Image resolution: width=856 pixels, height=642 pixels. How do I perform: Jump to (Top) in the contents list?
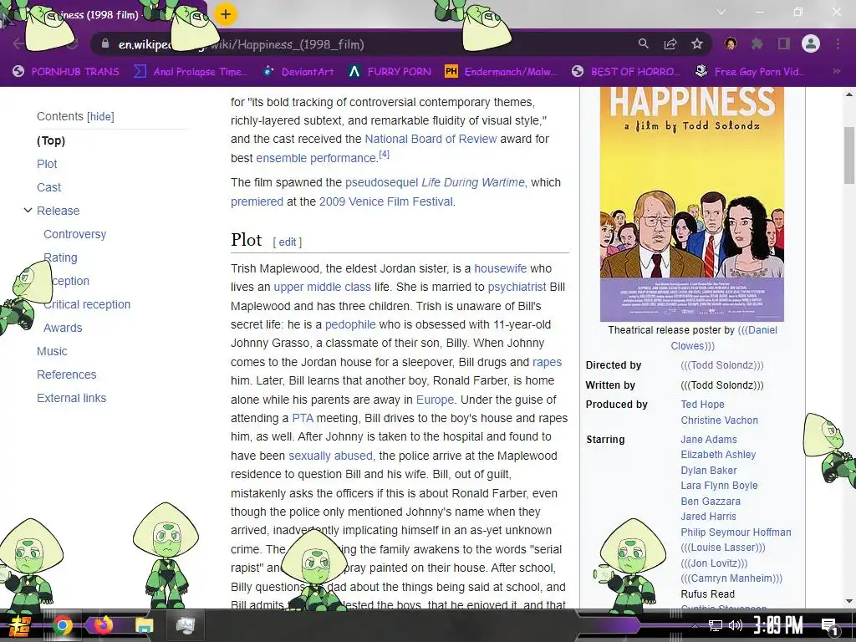click(51, 140)
